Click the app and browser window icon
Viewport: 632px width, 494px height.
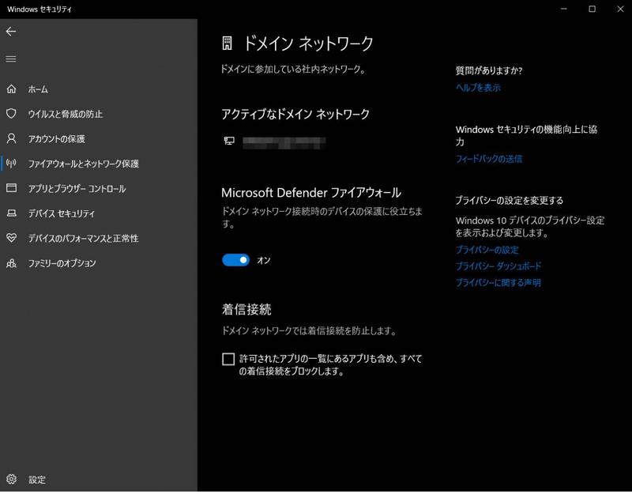point(11,188)
